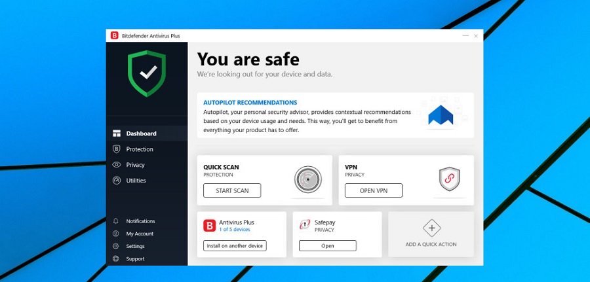Click the QUICK SCAN card title
Viewport: 590px width, 282px height.
[x=222, y=167]
